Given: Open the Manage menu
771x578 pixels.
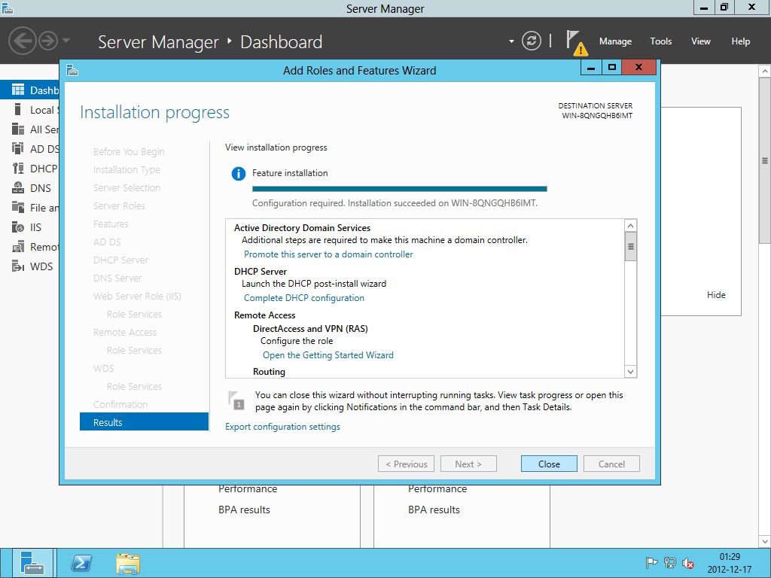Looking at the screenshot, I should tap(615, 41).
